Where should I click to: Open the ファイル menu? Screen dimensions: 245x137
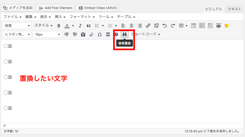pyautogui.click(x=12, y=17)
